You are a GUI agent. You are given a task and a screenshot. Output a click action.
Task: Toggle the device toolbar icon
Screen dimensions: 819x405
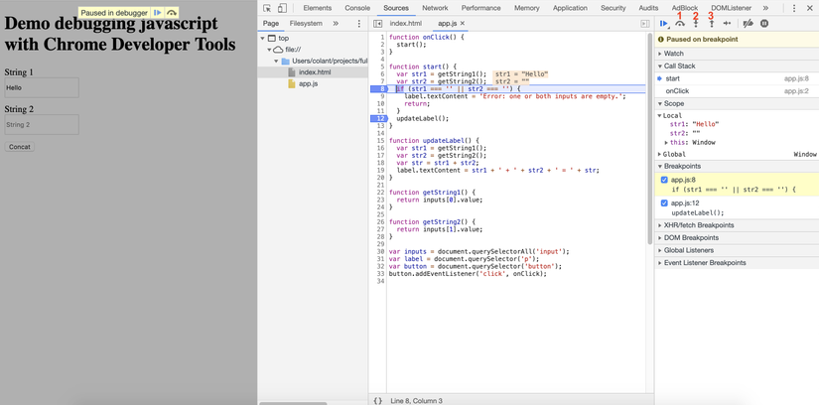[283, 8]
